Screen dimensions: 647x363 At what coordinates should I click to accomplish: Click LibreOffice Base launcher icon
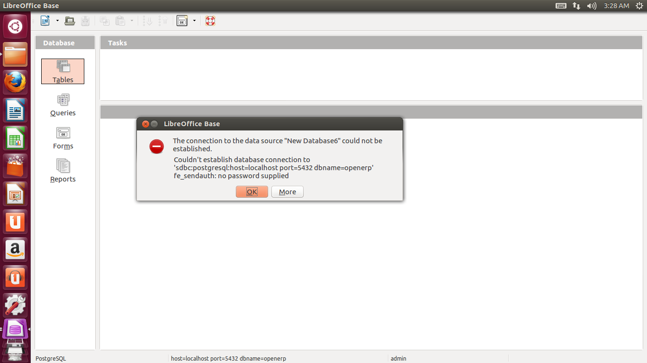(15, 329)
